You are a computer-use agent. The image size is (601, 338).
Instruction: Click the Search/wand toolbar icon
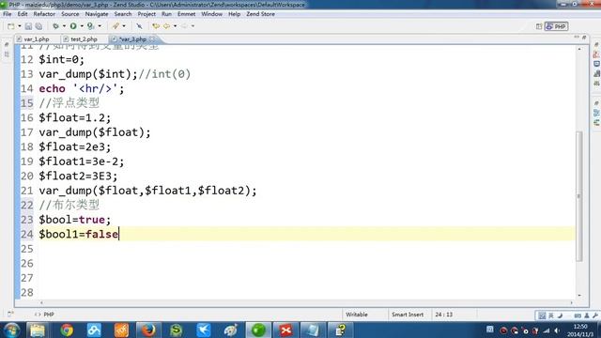pos(116,26)
